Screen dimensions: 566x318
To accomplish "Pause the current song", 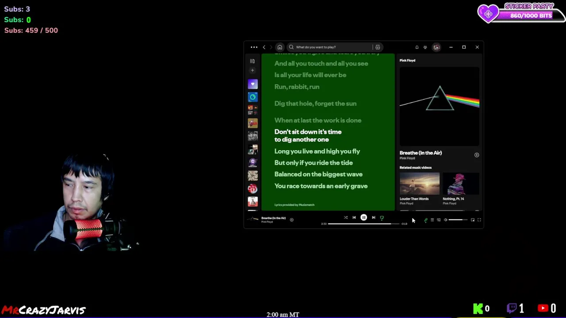I will (363, 217).
